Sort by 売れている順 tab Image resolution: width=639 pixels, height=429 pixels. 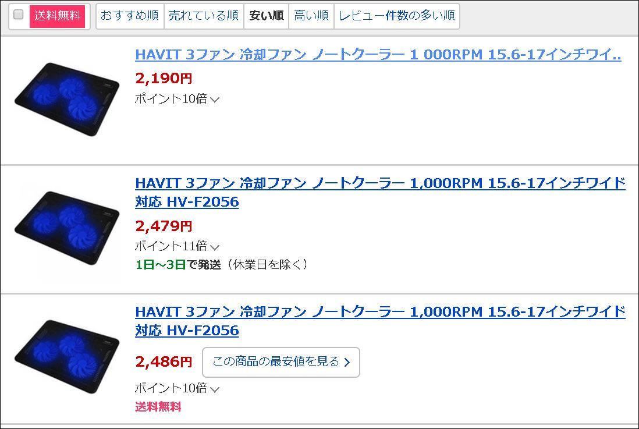(x=204, y=16)
